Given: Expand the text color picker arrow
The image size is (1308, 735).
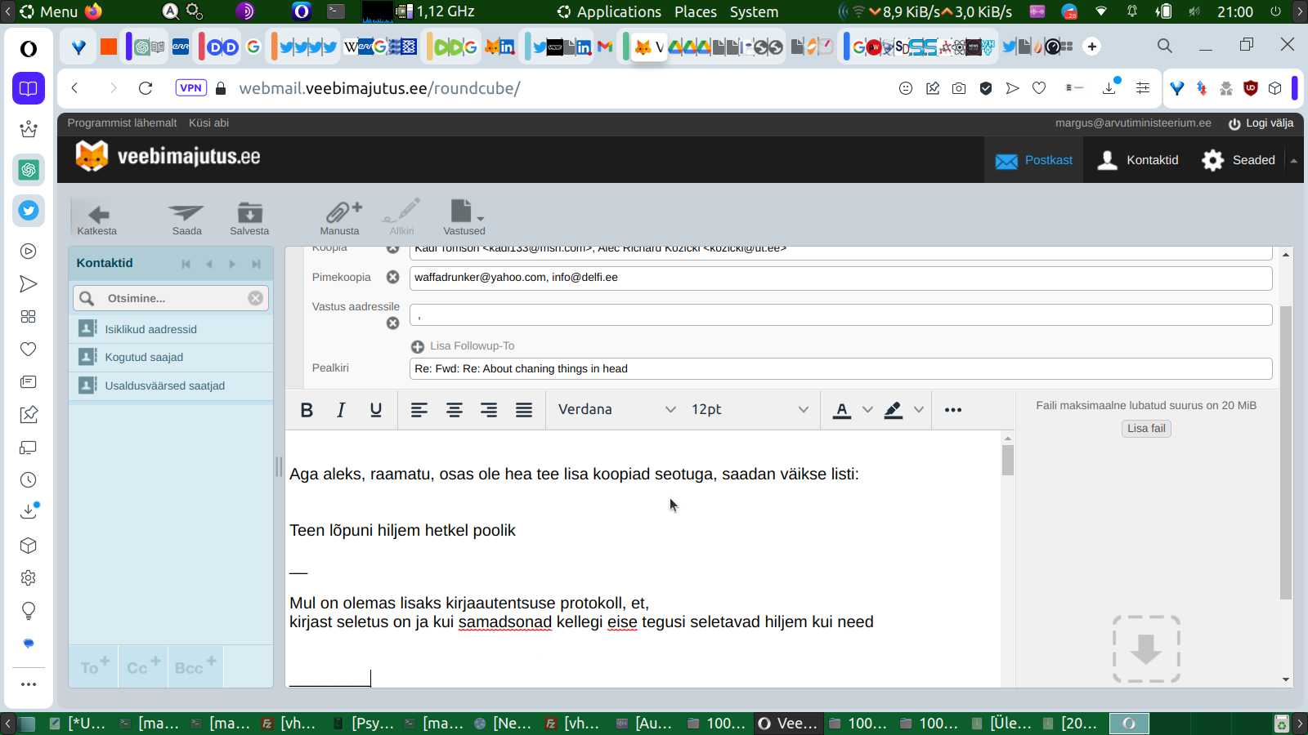Looking at the screenshot, I should 868,410.
